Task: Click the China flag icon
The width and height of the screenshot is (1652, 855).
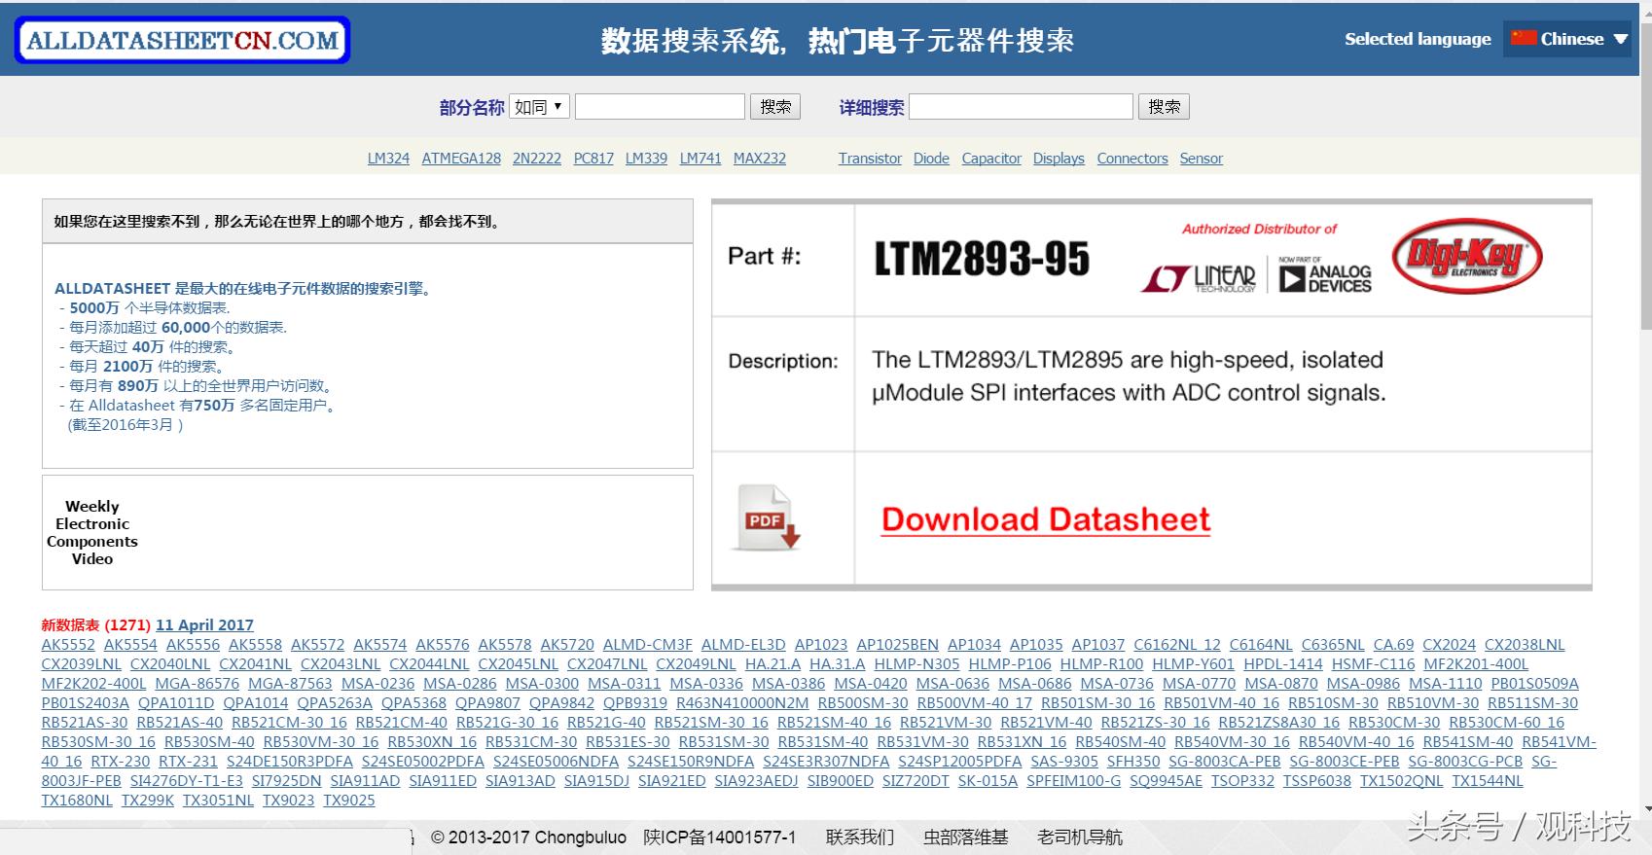Action: [x=1523, y=39]
